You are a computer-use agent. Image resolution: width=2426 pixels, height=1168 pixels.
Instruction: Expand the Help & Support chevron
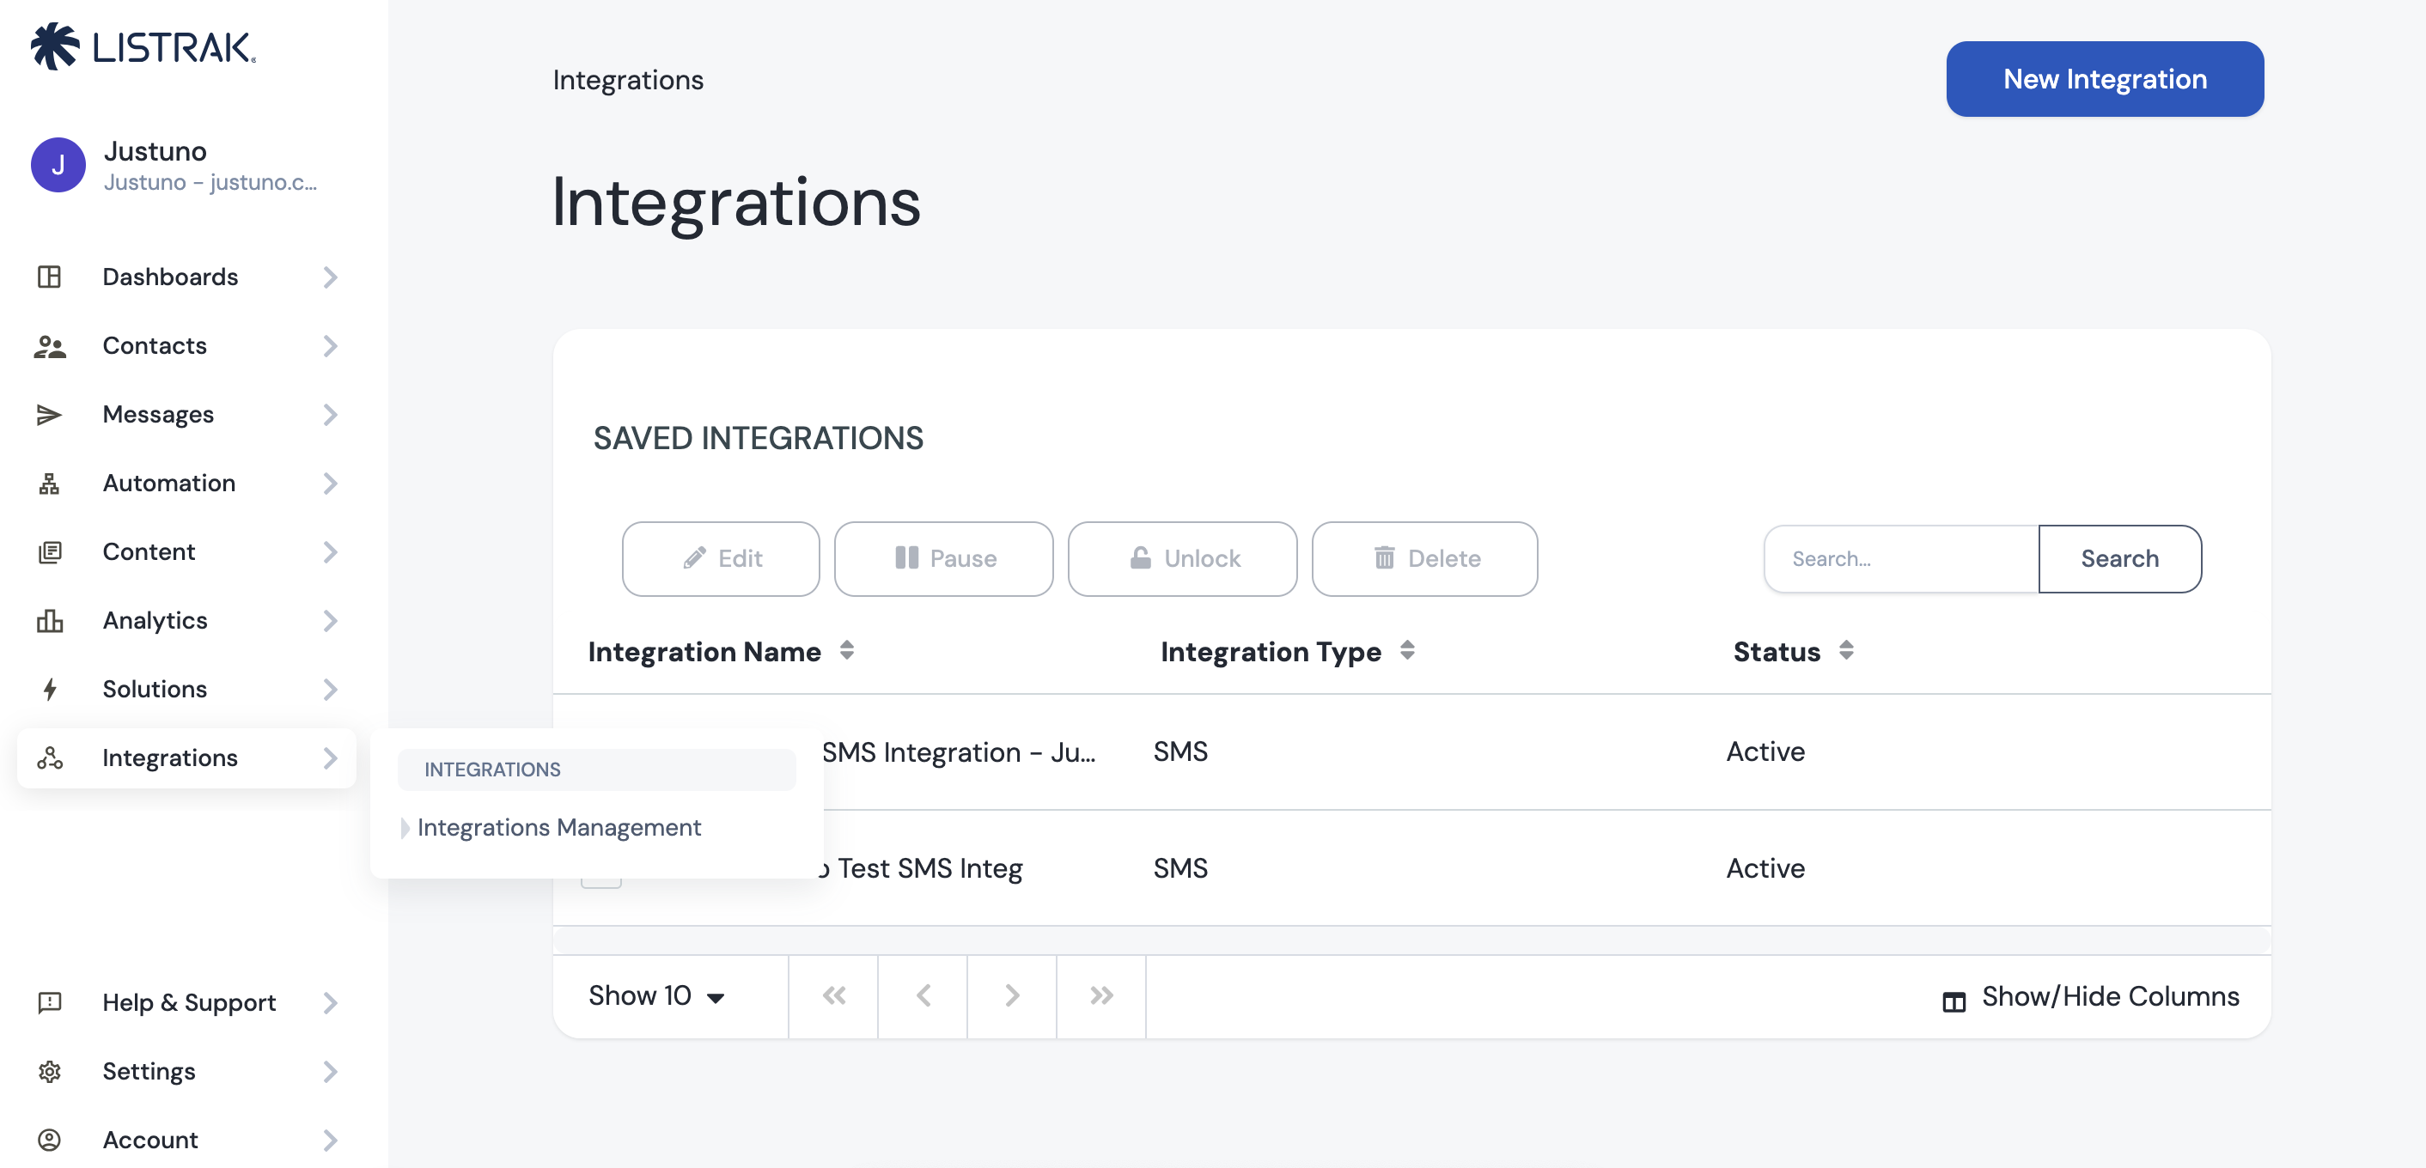330,1003
